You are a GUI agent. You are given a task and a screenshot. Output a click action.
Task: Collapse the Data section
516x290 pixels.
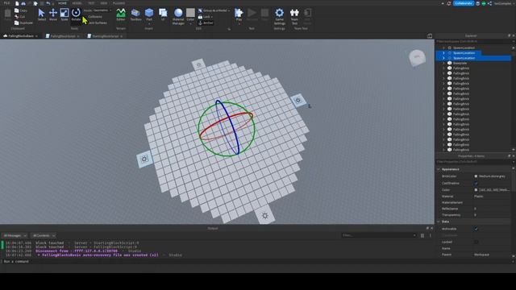[439, 222]
